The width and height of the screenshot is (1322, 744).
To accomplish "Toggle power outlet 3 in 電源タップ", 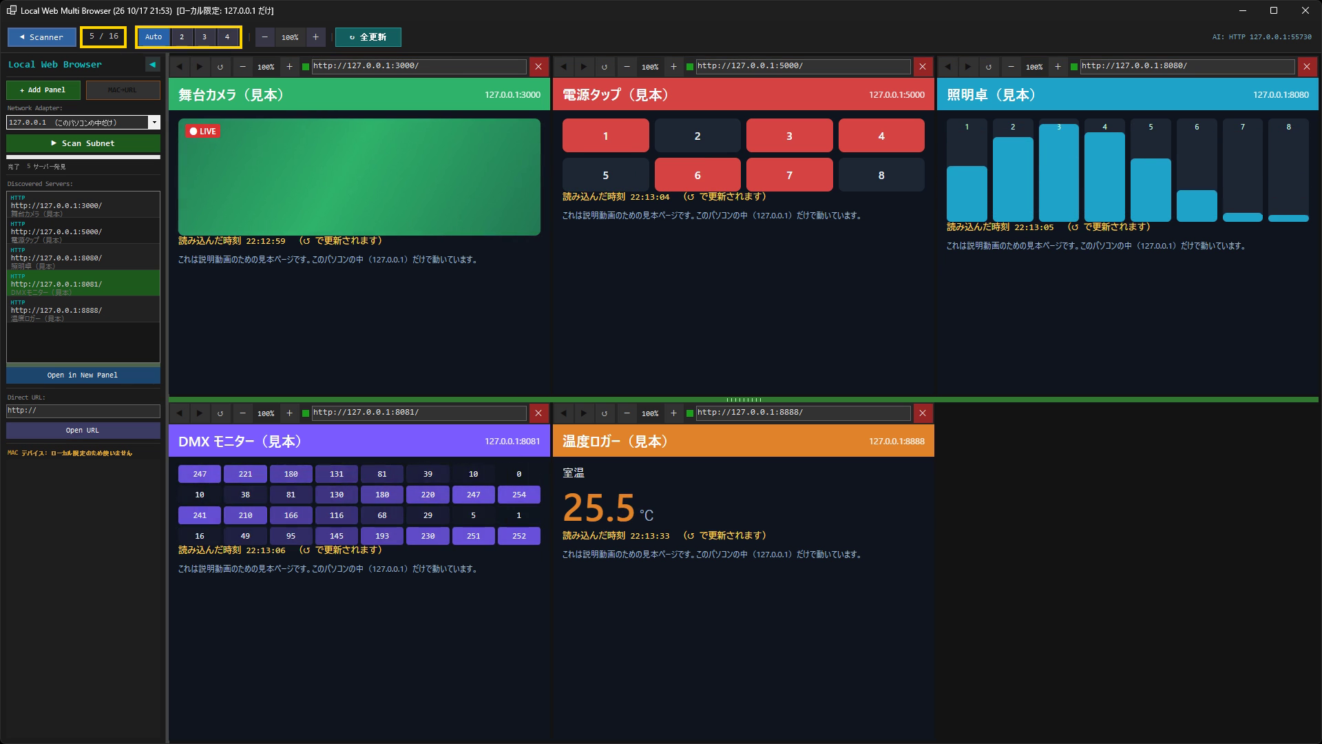I will click(789, 136).
